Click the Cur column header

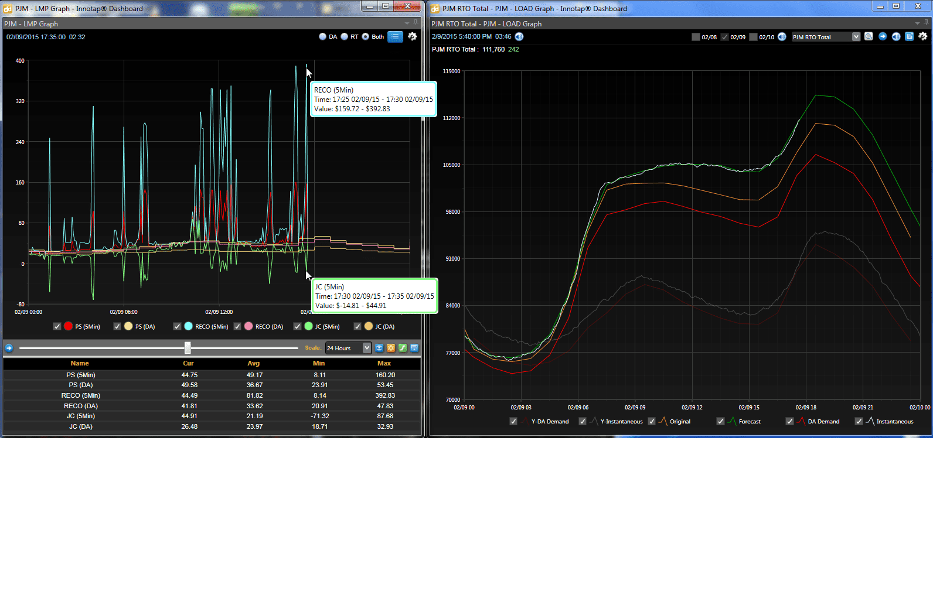coord(188,363)
